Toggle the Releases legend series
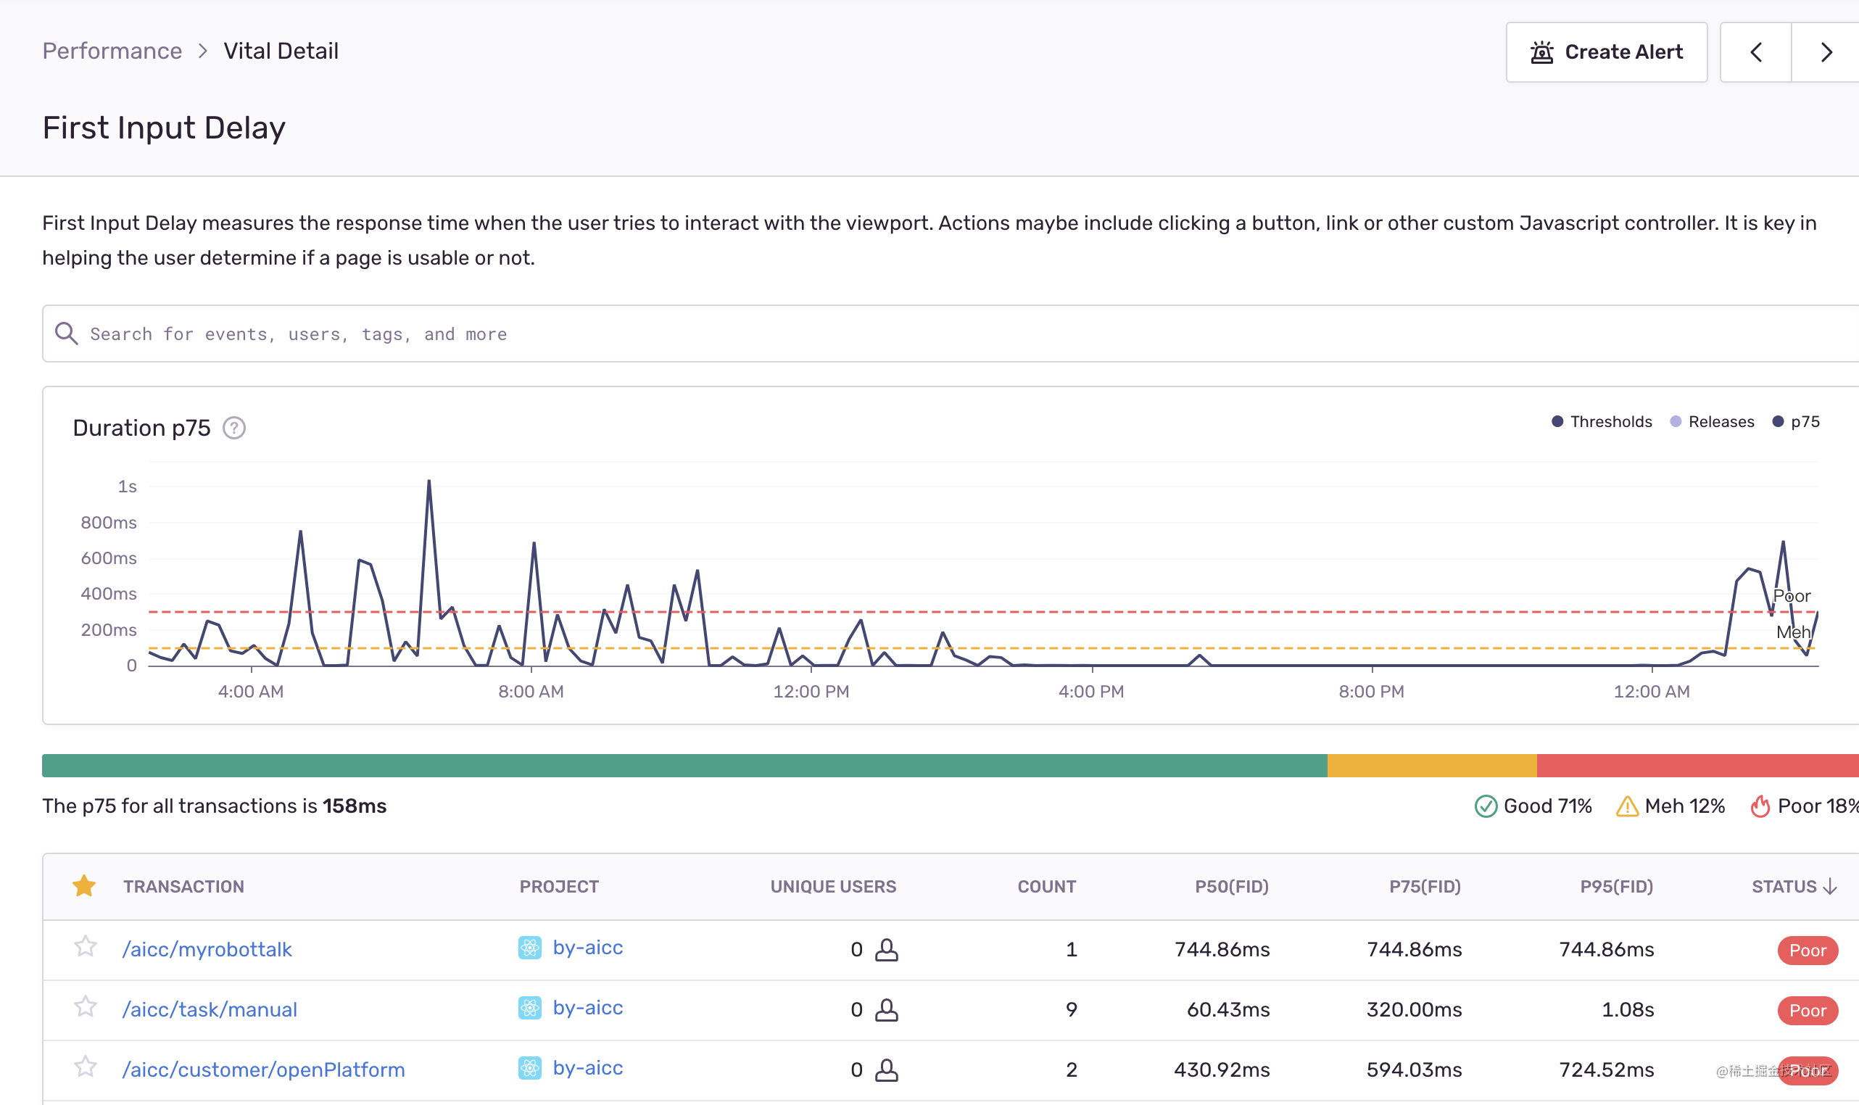Image resolution: width=1859 pixels, height=1105 pixels. 1713,421
